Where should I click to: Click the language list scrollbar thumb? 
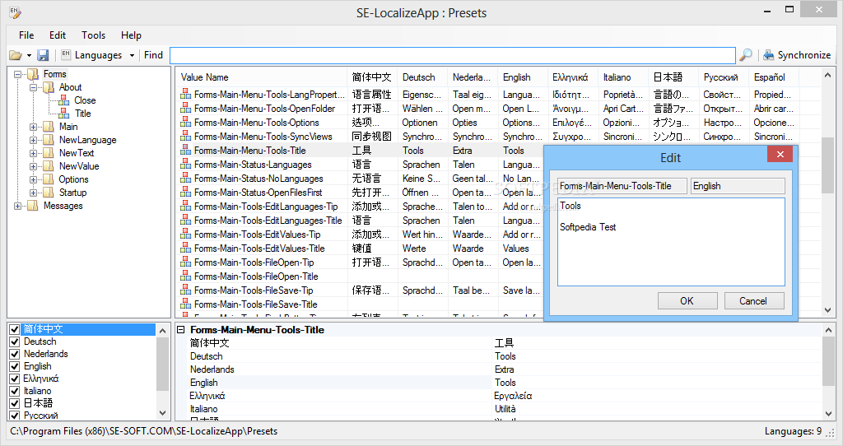point(162,364)
